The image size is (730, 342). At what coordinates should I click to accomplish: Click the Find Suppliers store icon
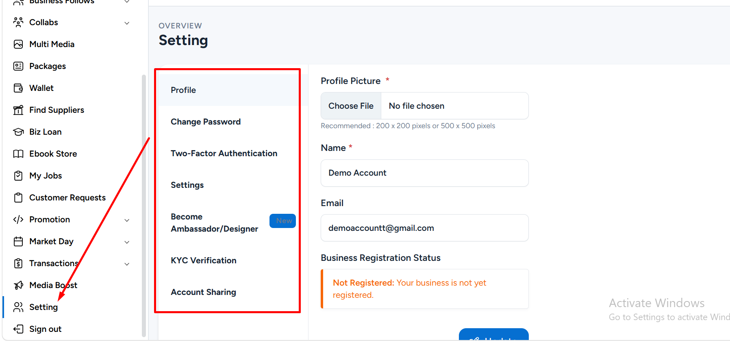click(18, 110)
